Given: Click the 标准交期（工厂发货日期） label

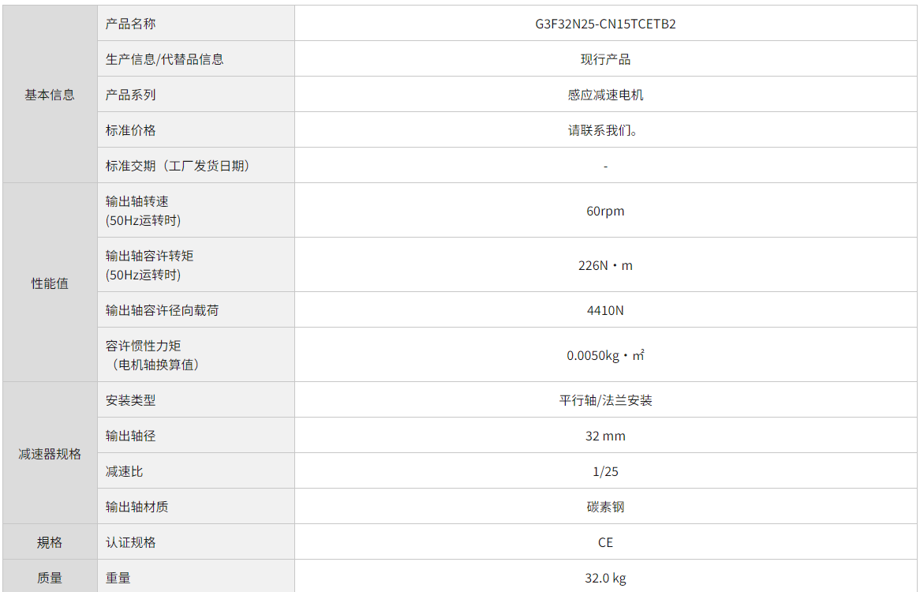Looking at the screenshot, I should pos(178,166).
